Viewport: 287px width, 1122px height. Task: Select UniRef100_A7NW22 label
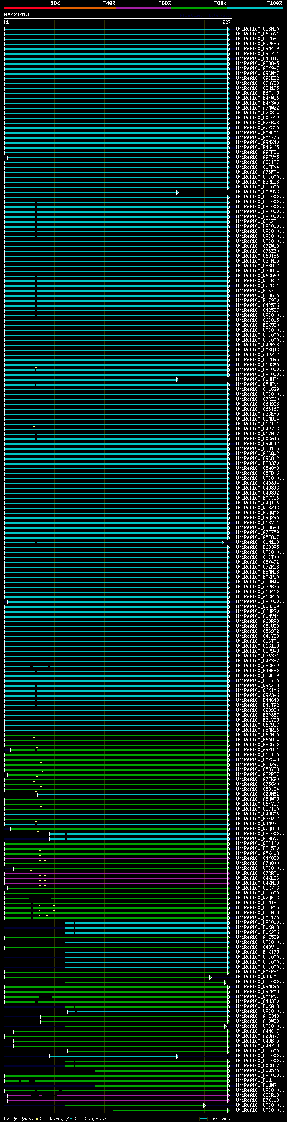click(257, 108)
